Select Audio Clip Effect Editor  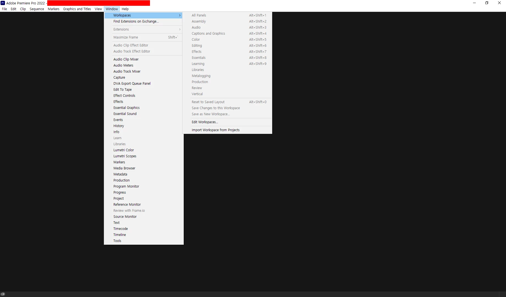pos(143,45)
